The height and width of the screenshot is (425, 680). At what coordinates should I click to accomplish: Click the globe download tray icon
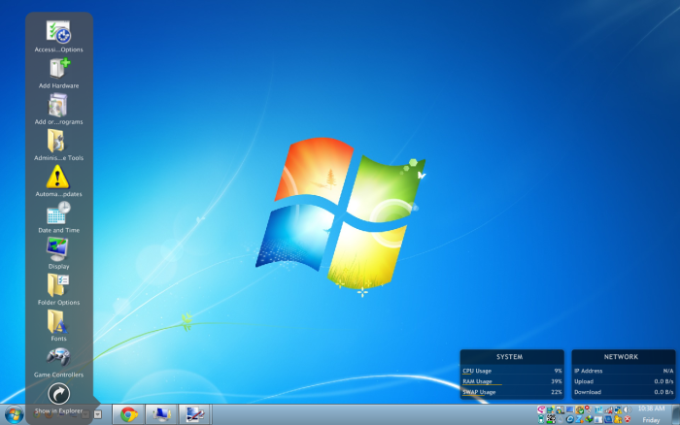(589, 419)
